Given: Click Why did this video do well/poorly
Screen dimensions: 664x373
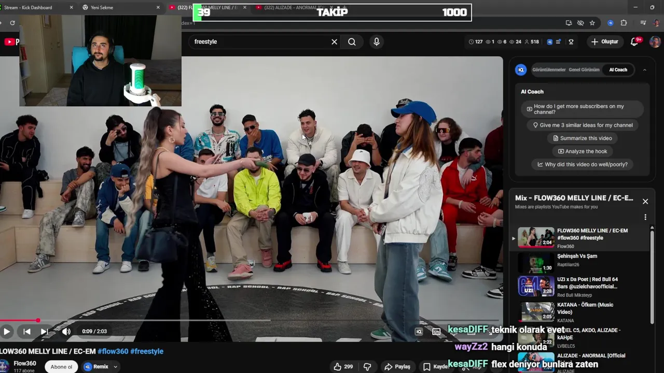Looking at the screenshot, I should coord(582,165).
